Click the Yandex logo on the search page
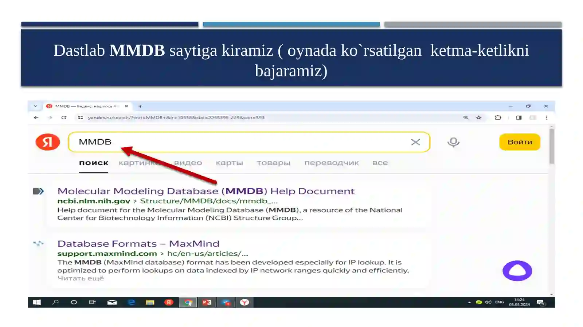Viewport: 583px width, 327px height. click(48, 142)
